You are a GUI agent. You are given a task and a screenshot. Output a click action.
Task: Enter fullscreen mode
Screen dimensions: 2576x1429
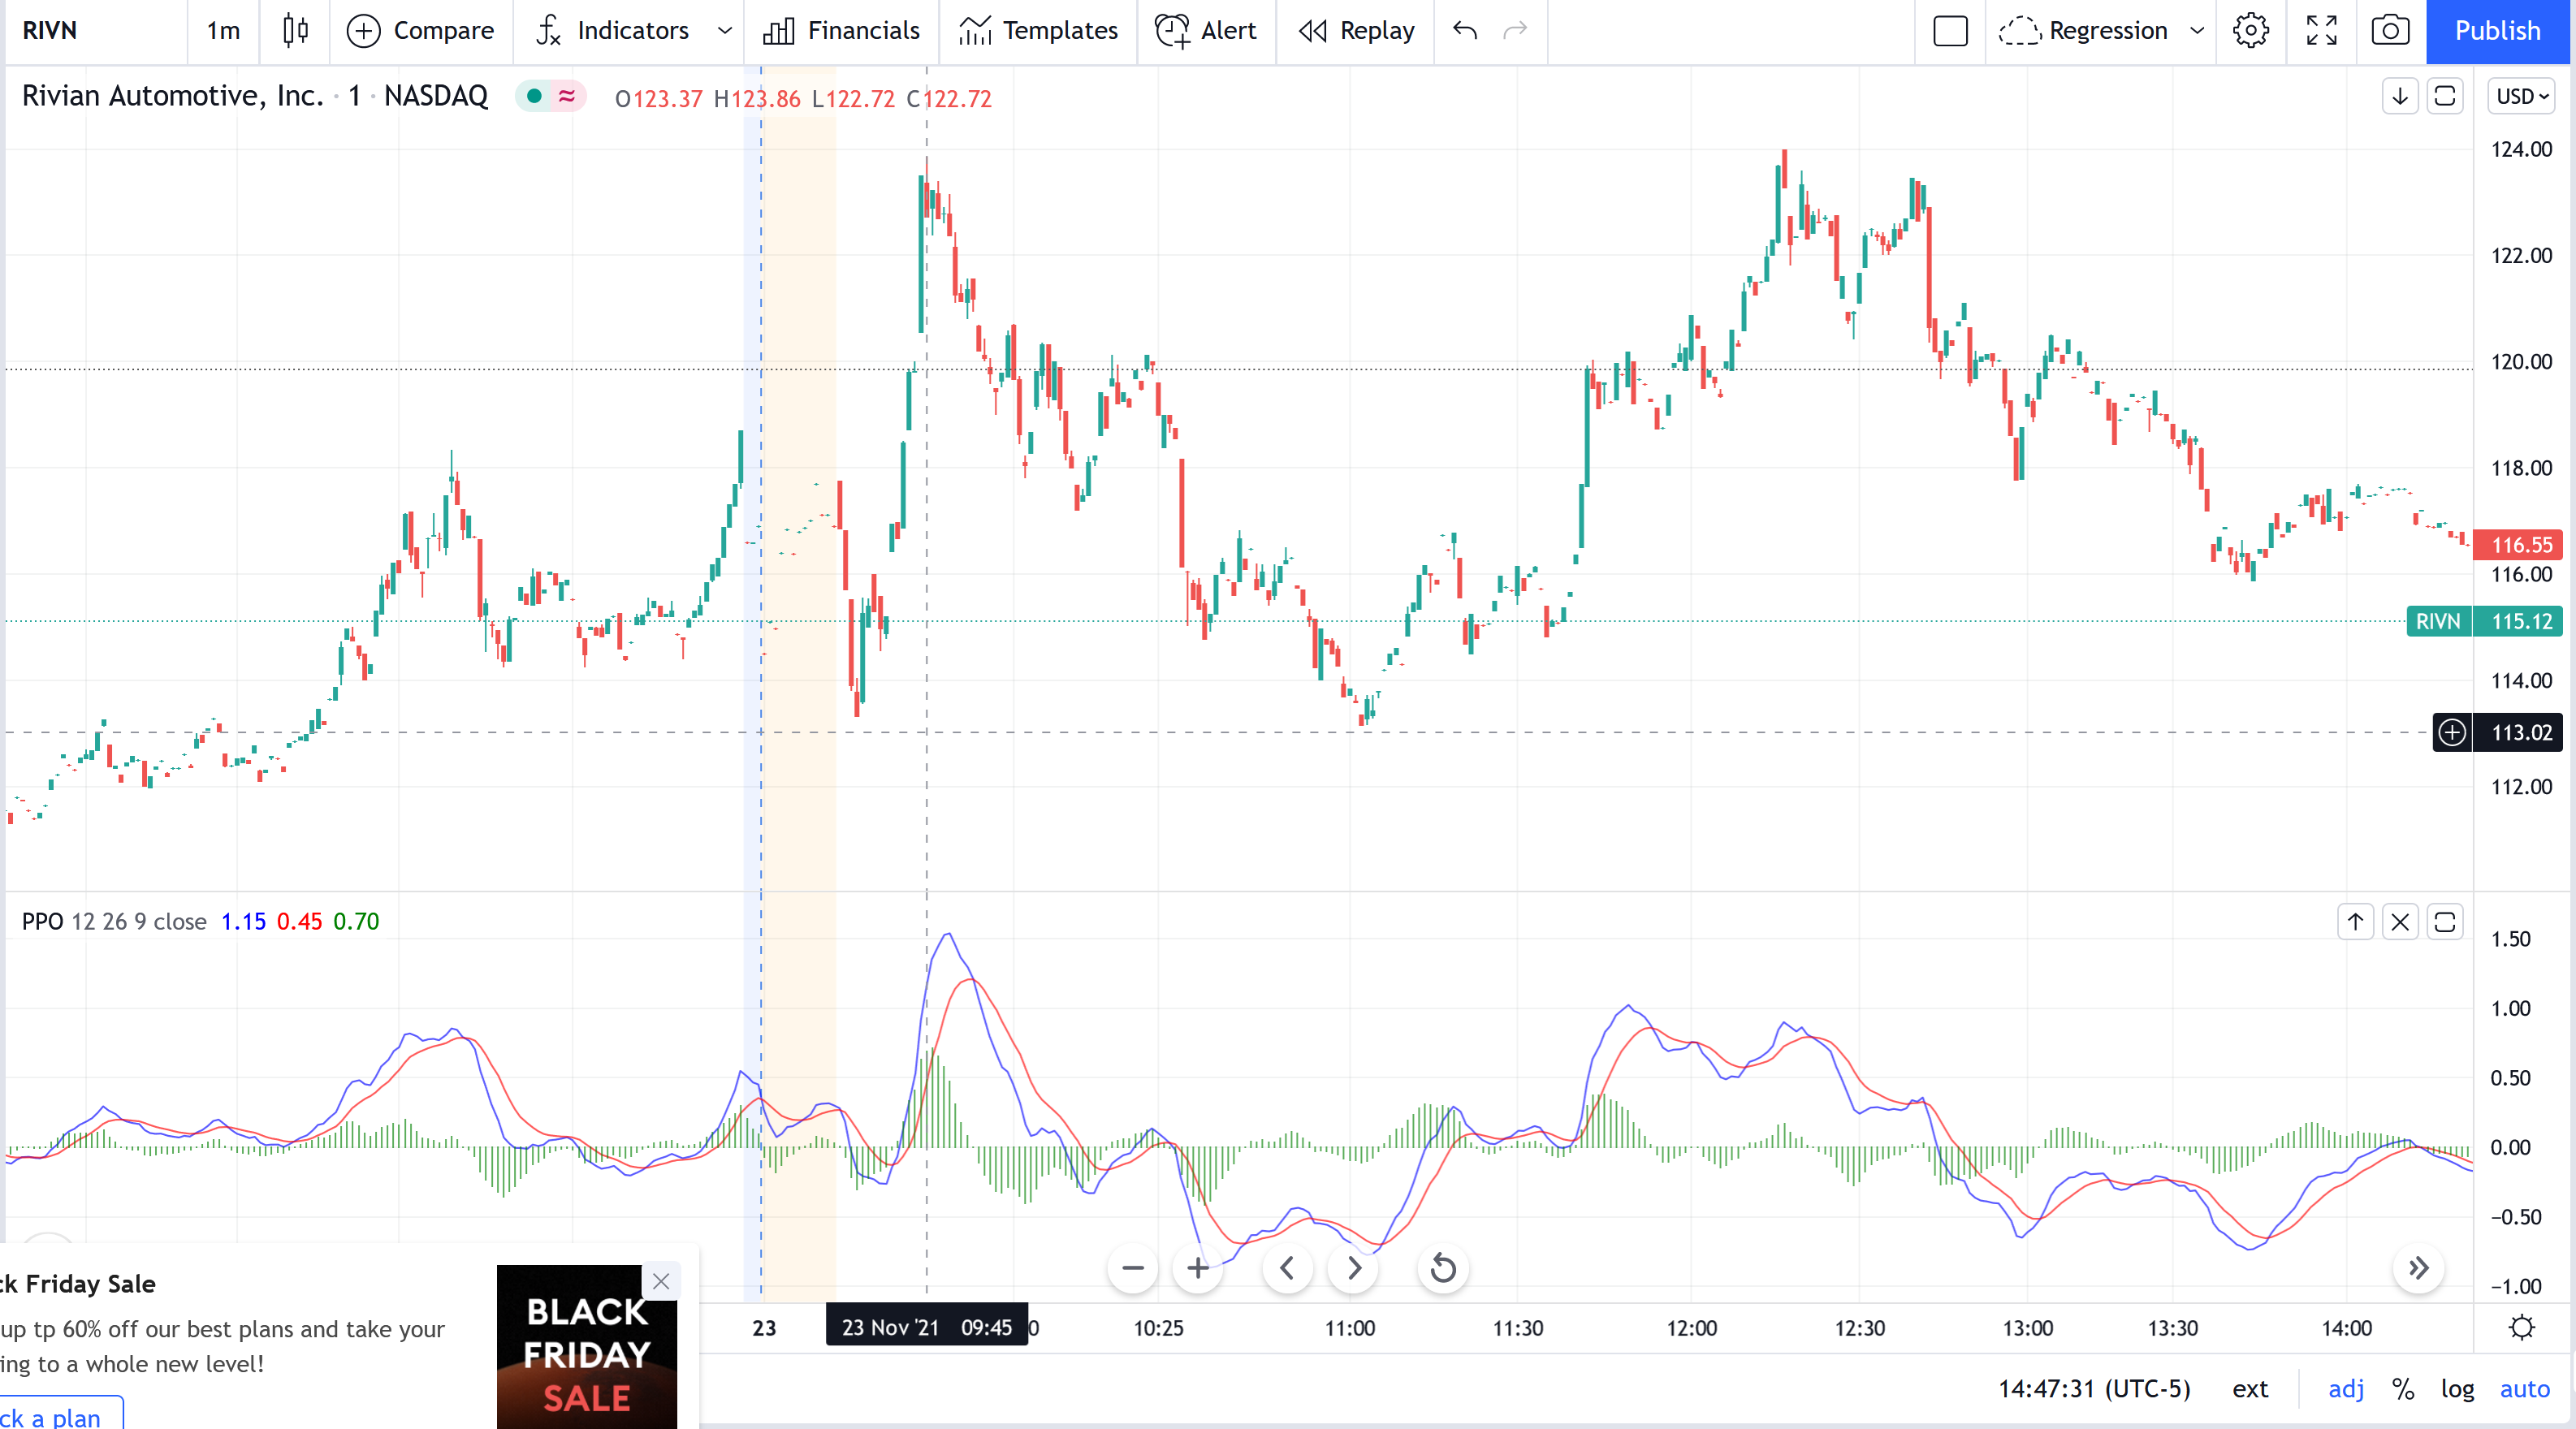click(x=2322, y=31)
